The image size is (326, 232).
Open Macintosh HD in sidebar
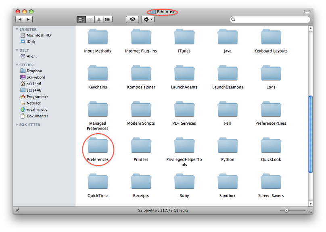coord(38,36)
